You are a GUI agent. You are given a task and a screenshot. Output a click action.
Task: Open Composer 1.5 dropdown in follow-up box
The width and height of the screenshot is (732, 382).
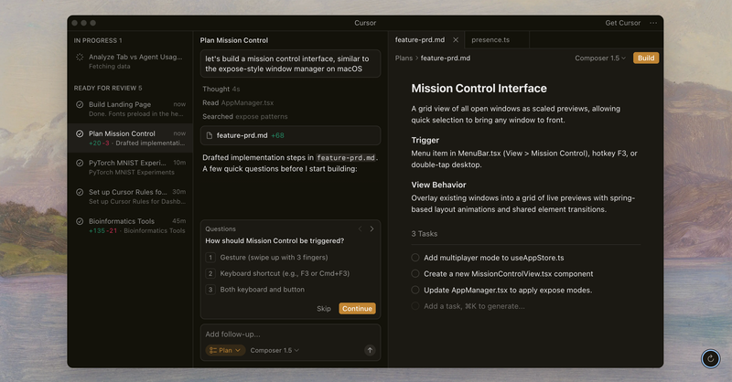[274, 350]
